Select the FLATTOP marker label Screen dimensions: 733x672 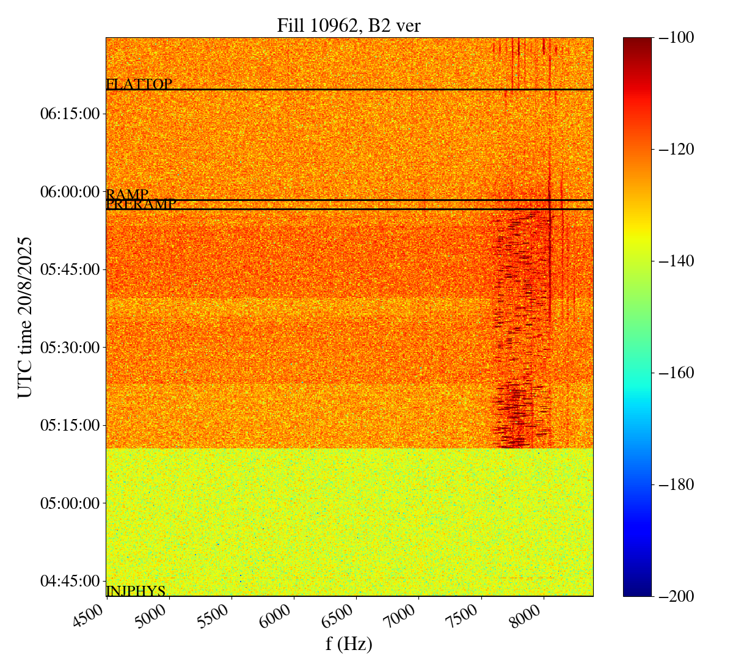coord(139,84)
